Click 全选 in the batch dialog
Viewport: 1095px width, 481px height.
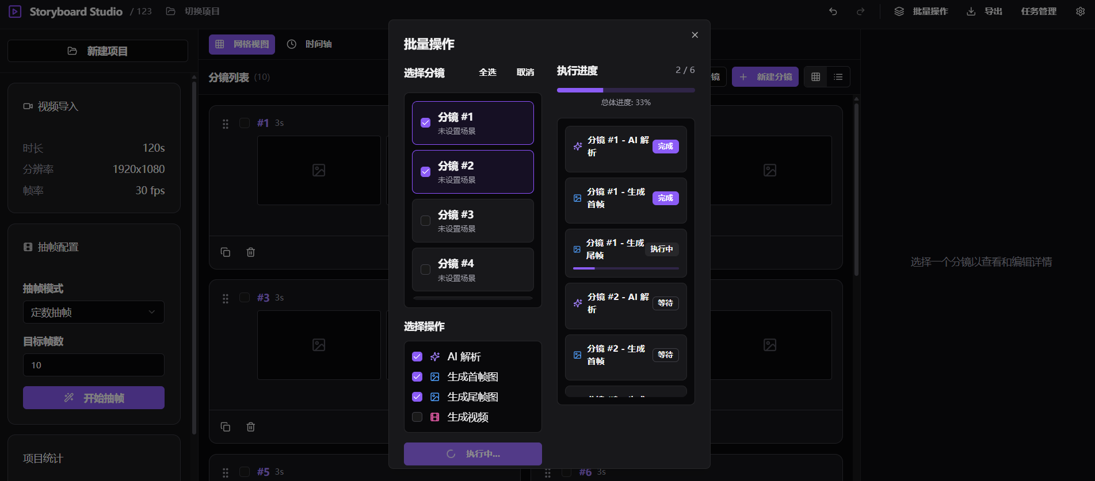pos(488,72)
